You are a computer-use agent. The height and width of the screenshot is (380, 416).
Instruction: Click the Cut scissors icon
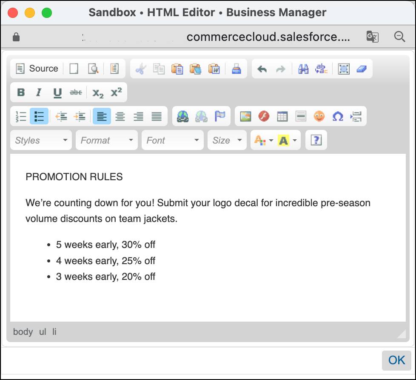[141, 69]
